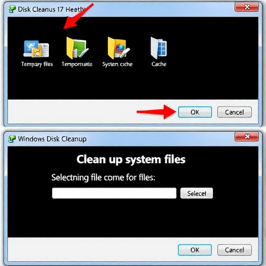Click the Cache label text
This screenshot has width=266, height=266.
click(159, 64)
